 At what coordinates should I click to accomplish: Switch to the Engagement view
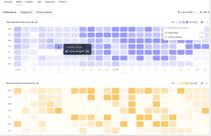[26, 12]
